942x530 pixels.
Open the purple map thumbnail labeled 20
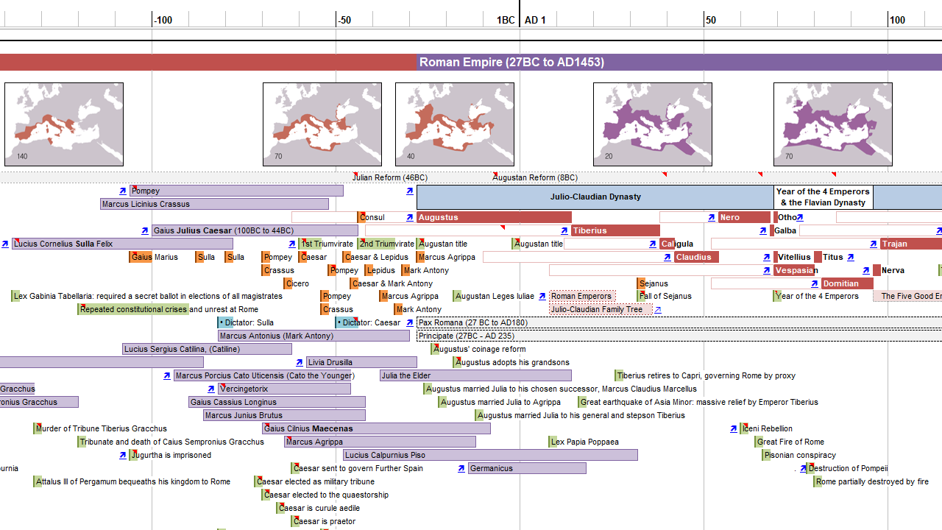click(x=653, y=124)
